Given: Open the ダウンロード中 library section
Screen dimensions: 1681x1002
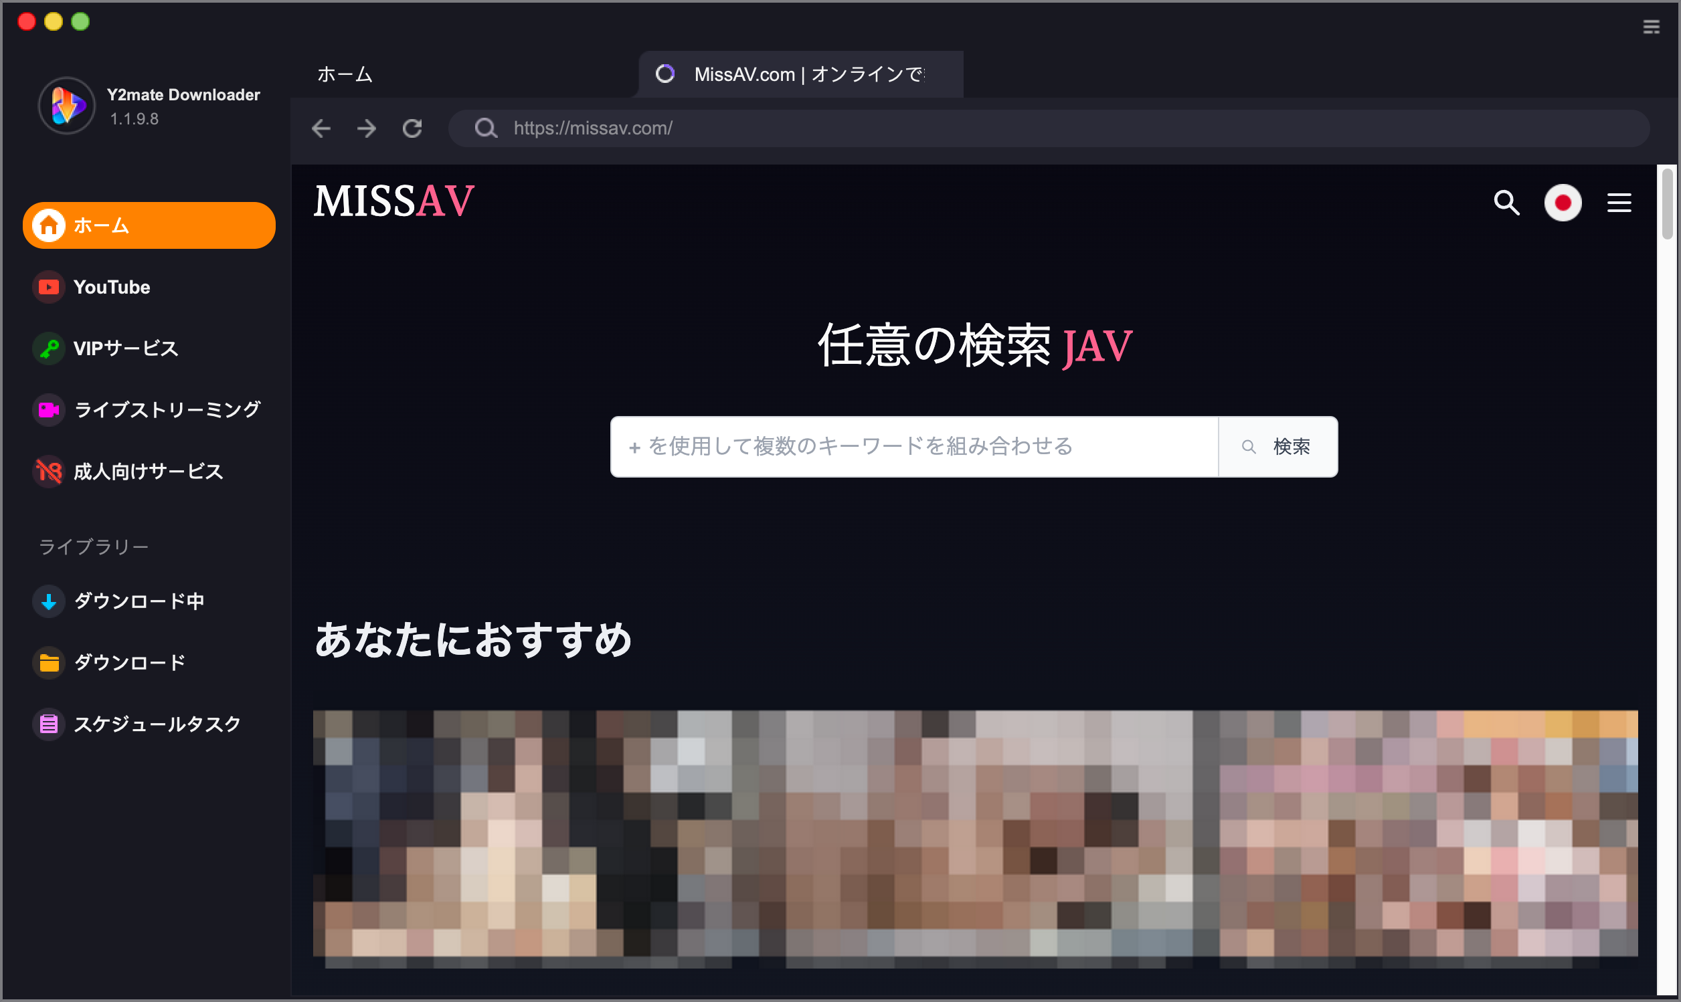Looking at the screenshot, I should [149, 601].
